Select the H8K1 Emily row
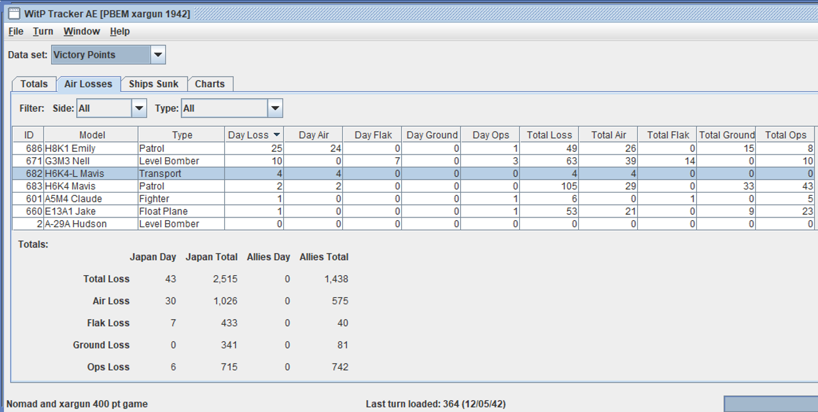 (414, 149)
